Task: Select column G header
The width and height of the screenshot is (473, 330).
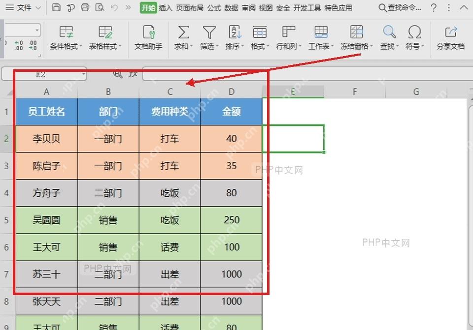Action: [416, 91]
